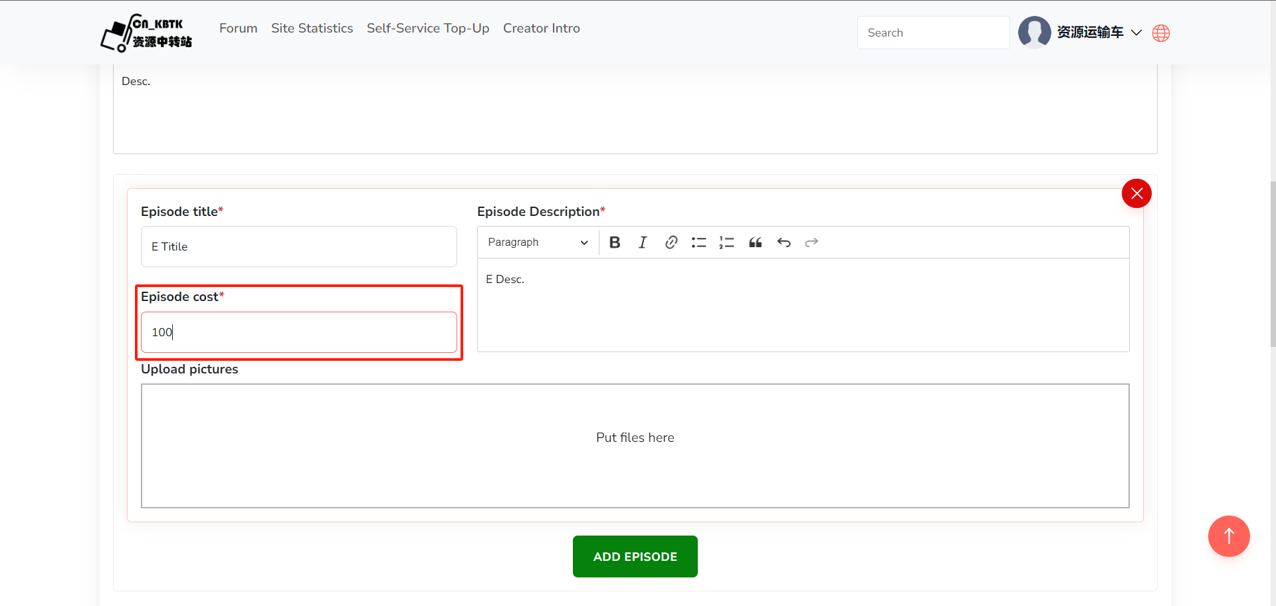
Task: Open language selector globe icon
Action: (x=1161, y=33)
